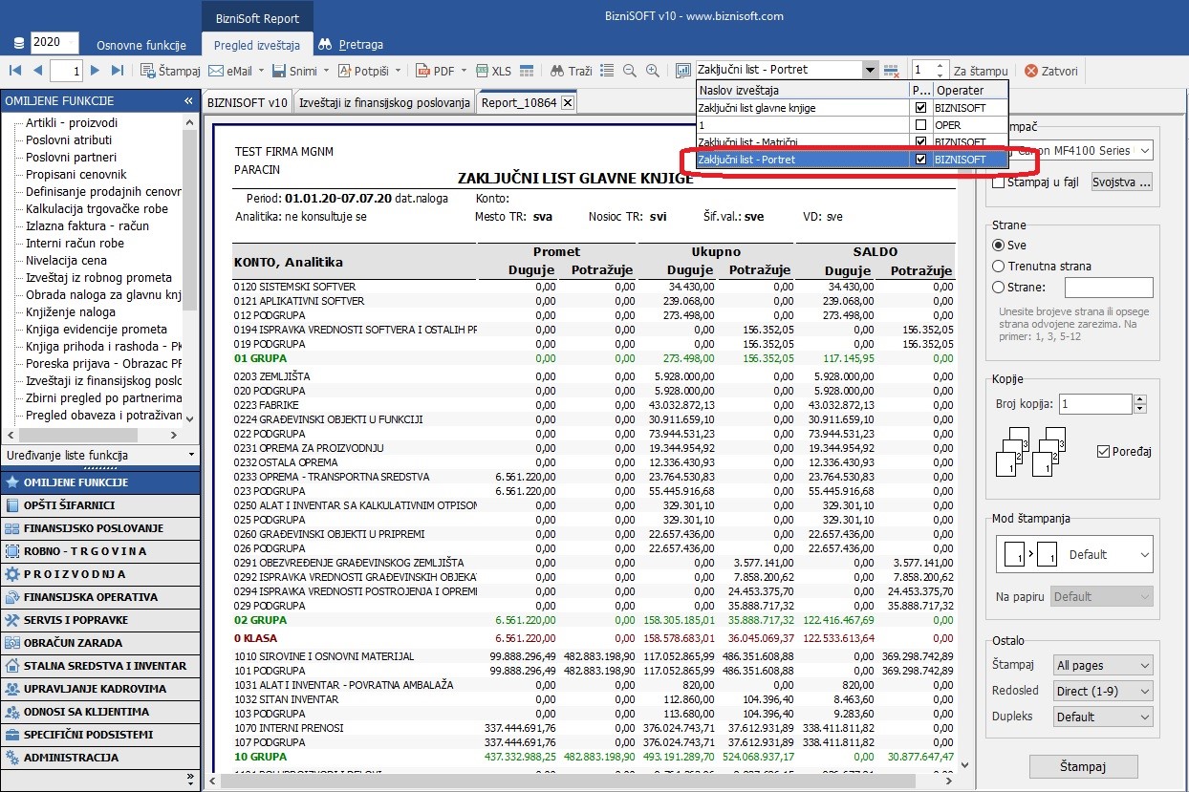This screenshot has height=792, width=1189.
Task: Open Administracija module
Action: [x=100, y=758]
